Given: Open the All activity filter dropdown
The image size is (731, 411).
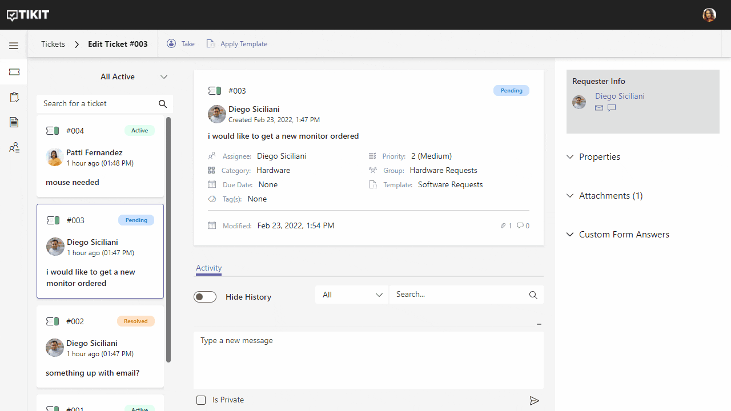Looking at the screenshot, I should tap(352, 295).
